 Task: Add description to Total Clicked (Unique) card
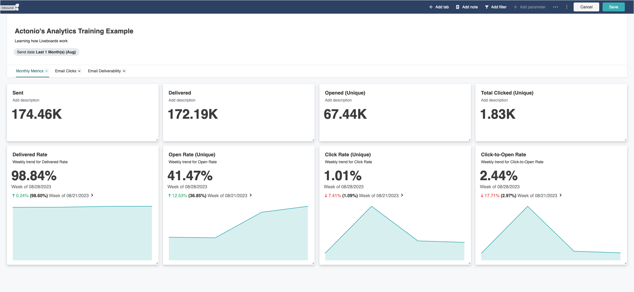click(494, 100)
